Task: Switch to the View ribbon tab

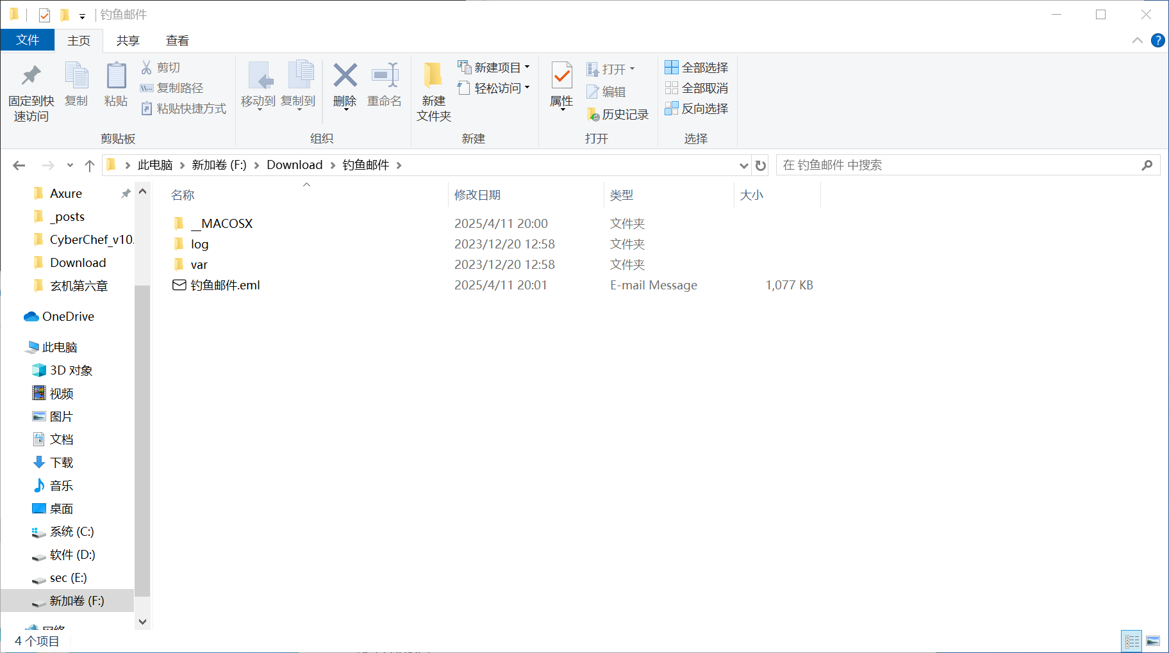Action: (178, 40)
